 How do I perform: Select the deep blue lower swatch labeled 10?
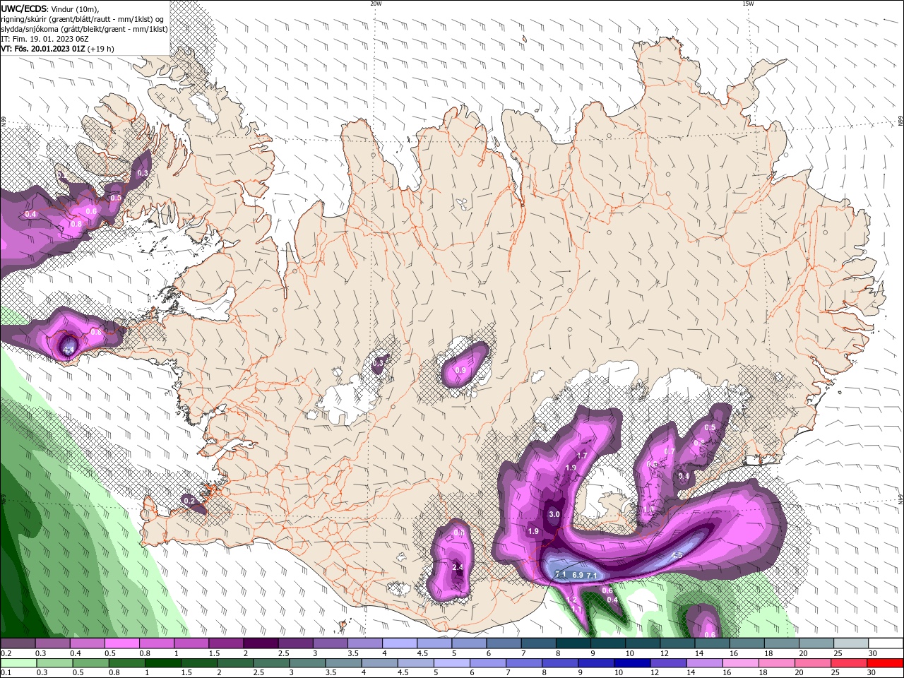(632, 663)
